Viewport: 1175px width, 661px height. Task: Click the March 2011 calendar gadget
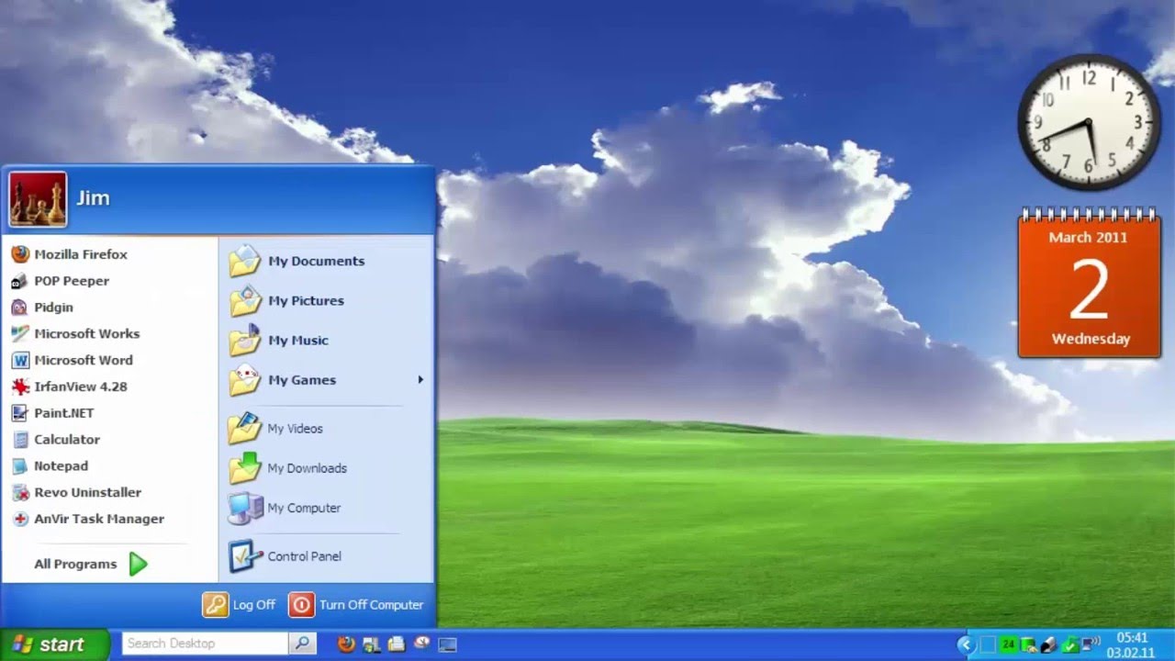click(1089, 284)
